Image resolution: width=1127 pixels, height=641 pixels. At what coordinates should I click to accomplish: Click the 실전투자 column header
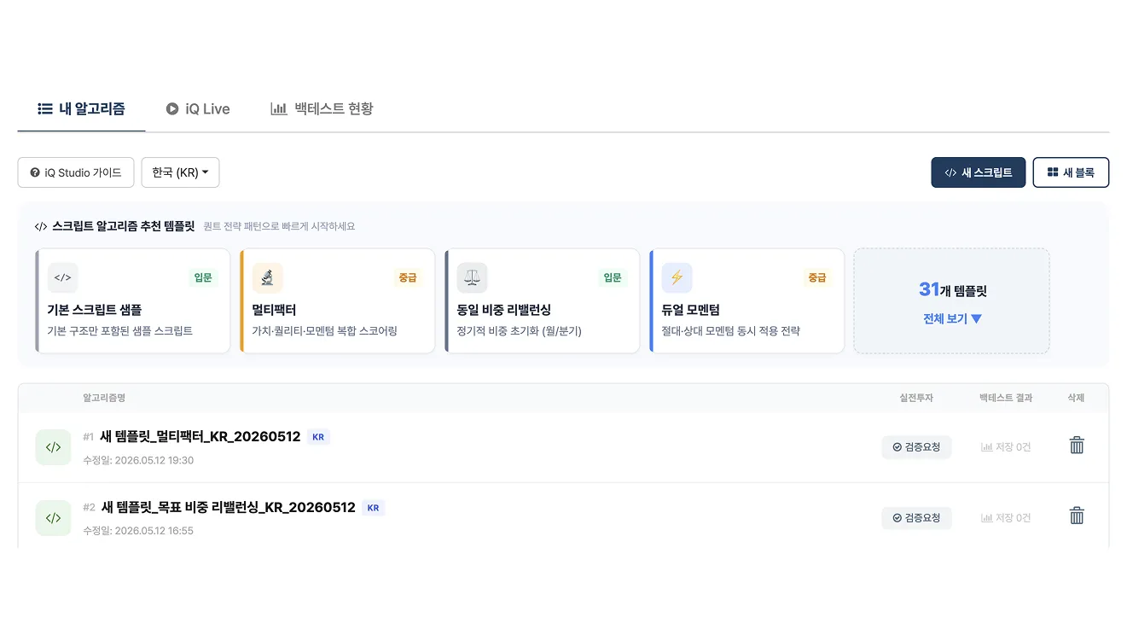[916, 398]
